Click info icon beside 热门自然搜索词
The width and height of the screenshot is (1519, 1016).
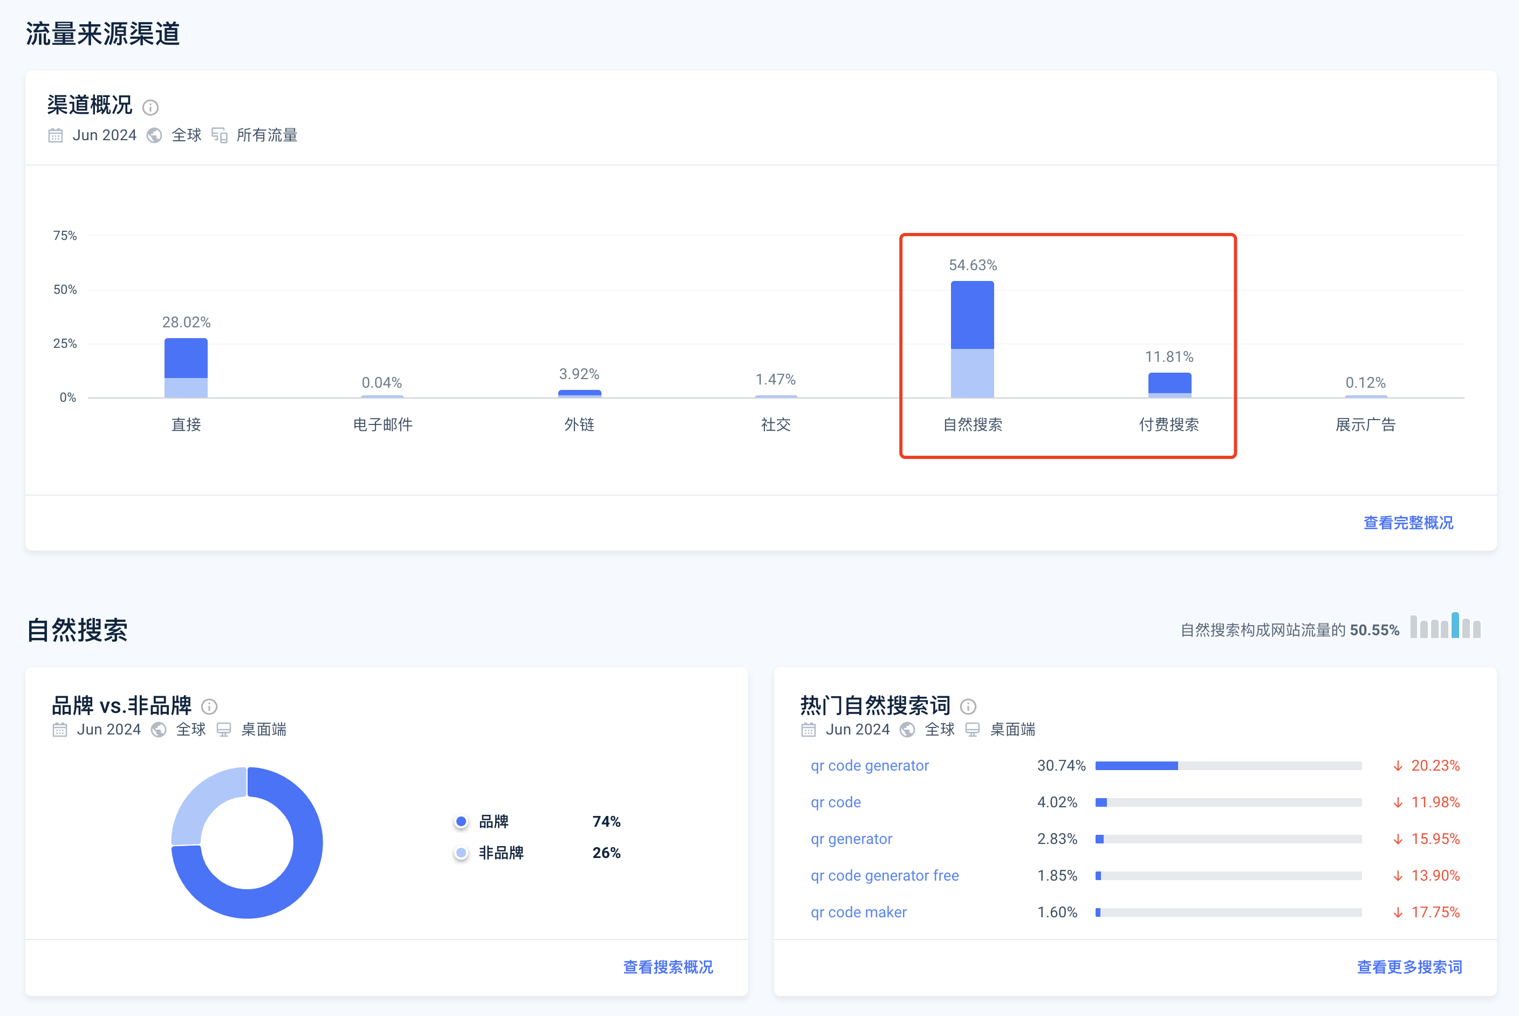coord(968,706)
